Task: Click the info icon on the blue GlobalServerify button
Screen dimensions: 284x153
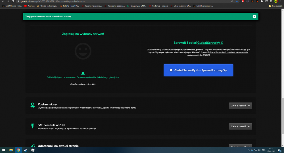Action: [171, 70]
